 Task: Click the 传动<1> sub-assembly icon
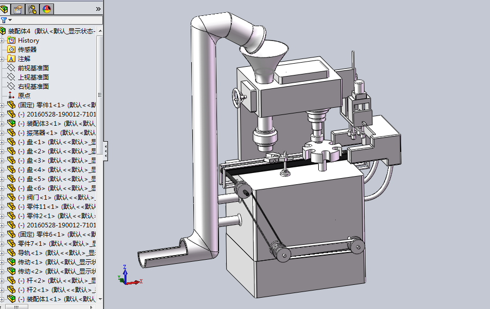[x=11, y=262]
